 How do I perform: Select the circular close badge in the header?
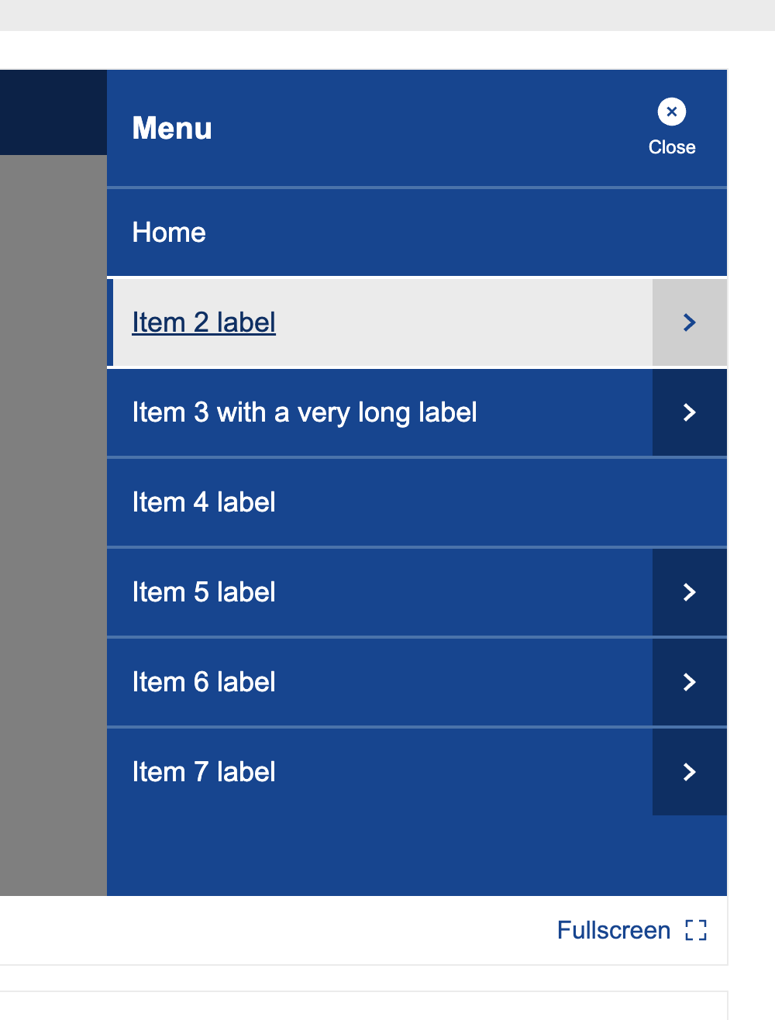point(671,111)
